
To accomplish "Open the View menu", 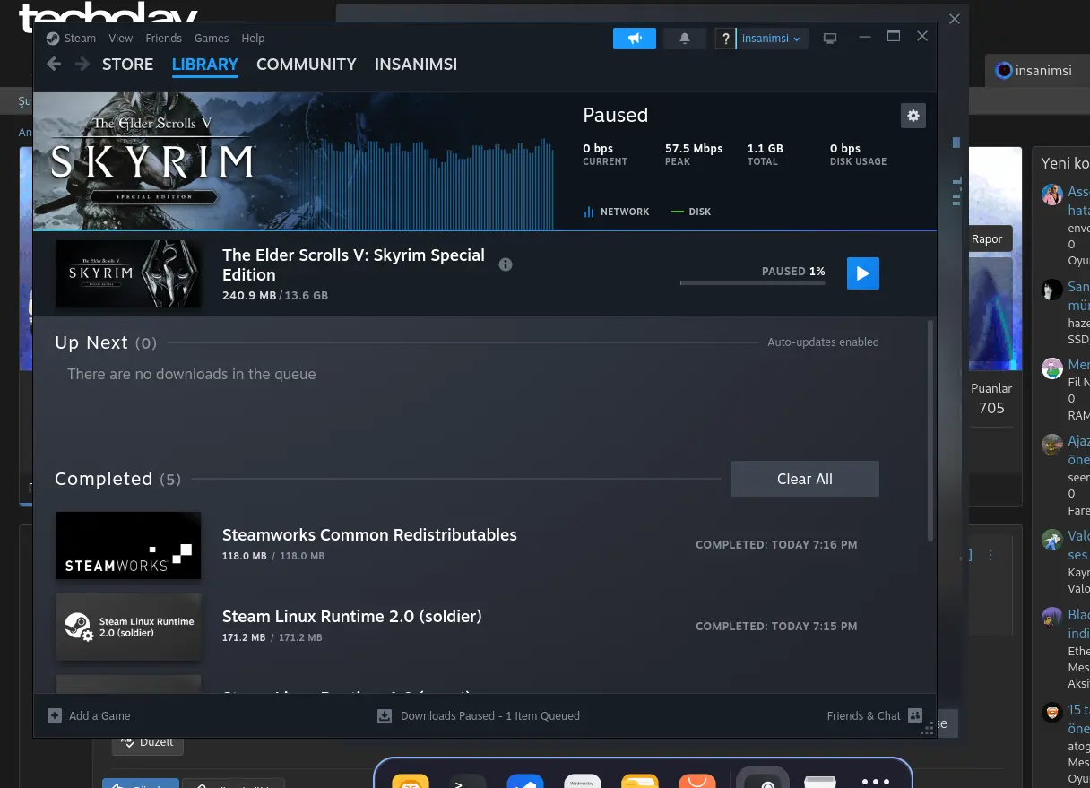I will (x=120, y=39).
